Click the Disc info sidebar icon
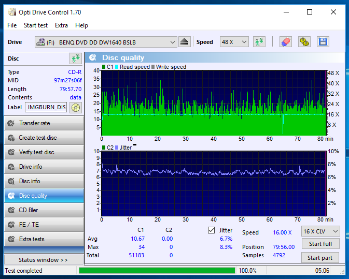 coord(11,181)
